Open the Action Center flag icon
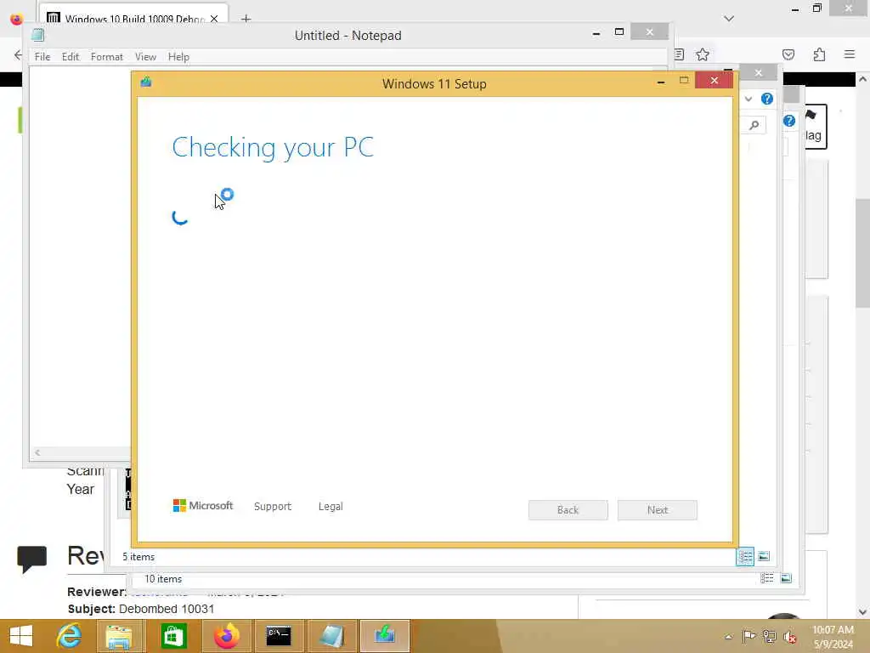Screen dimensions: 870x653 (x=749, y=636)
